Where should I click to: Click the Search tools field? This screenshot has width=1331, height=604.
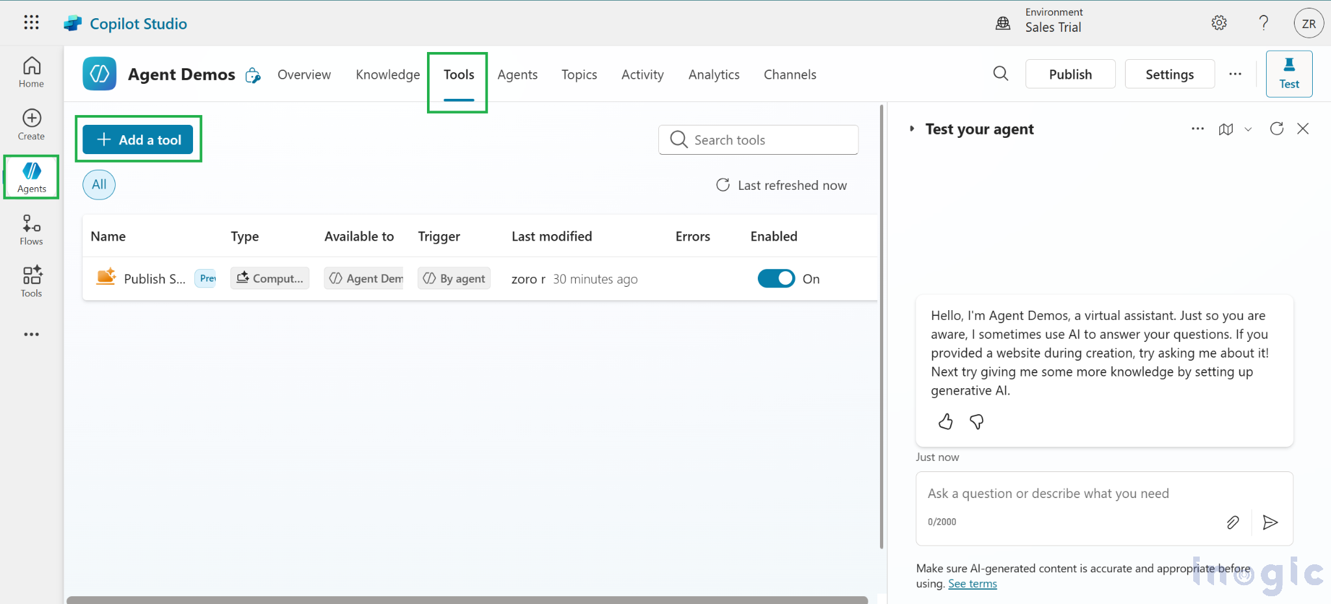tap(758, 140)
